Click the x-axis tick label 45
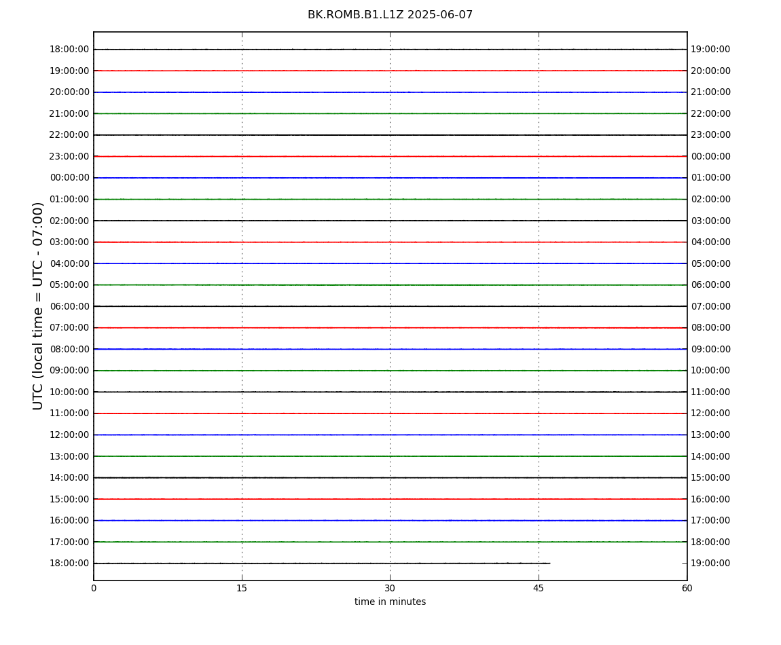The width and height of the screenshot is (781, 645). coord(539,588)
